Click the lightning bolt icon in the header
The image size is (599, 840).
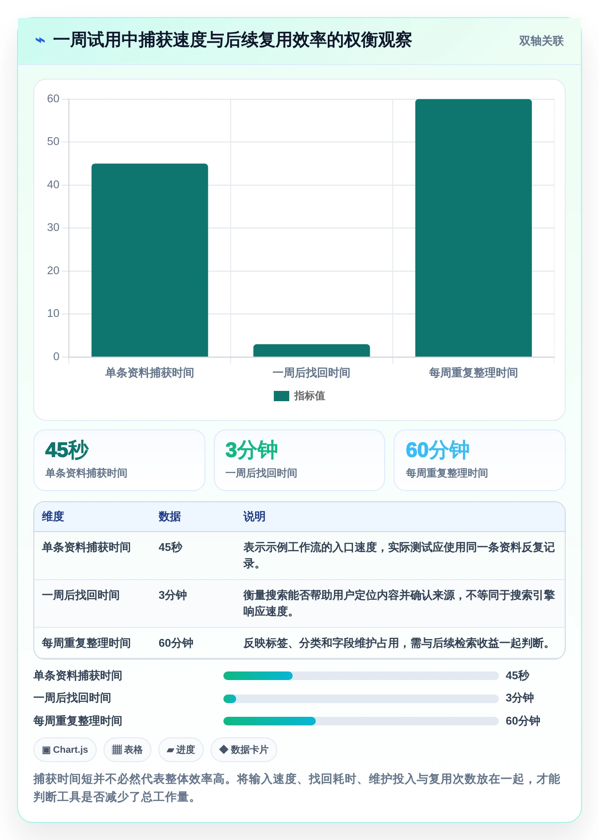pyautogui.click(x=40, y=41)
